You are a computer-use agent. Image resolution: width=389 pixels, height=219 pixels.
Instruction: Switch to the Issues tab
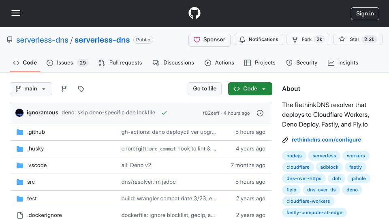pyautogui.click(x=67, y=63)
